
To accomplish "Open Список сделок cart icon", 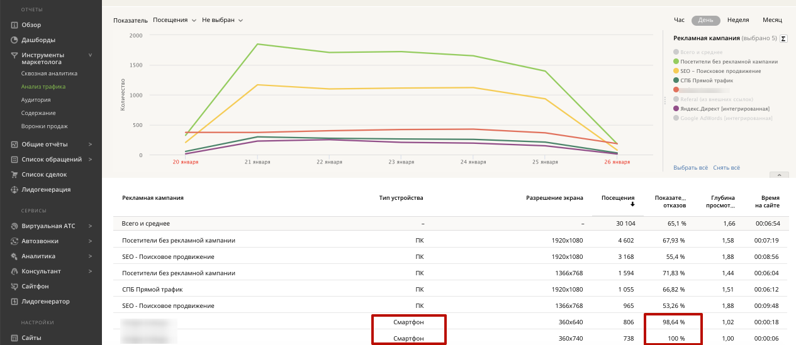I will tap(14, 175).
